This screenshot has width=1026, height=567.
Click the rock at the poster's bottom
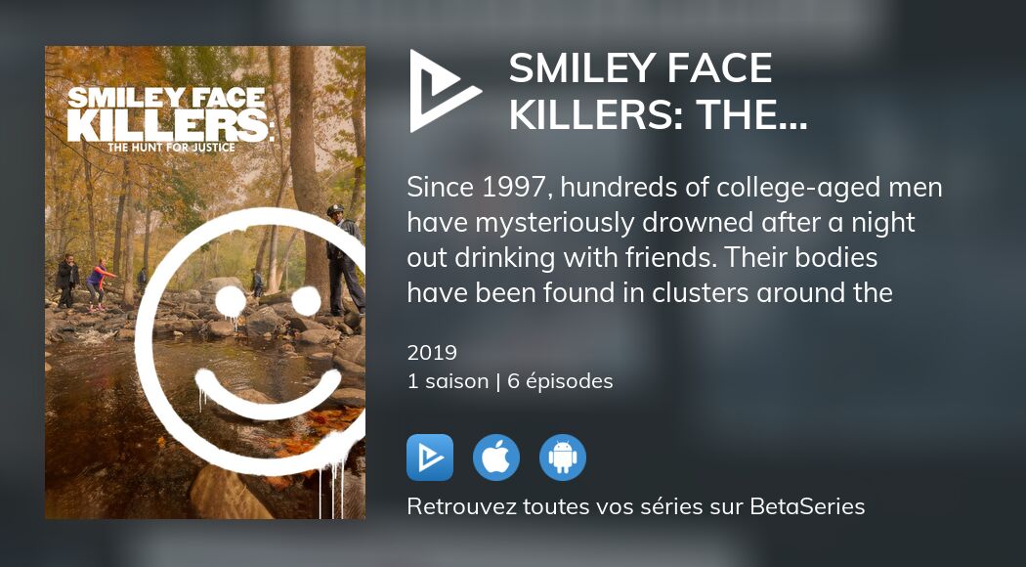pos(231,494)
